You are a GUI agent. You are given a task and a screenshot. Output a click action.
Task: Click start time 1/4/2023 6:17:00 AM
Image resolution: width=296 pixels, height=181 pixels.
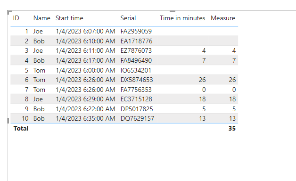click(x=85, y=60)
